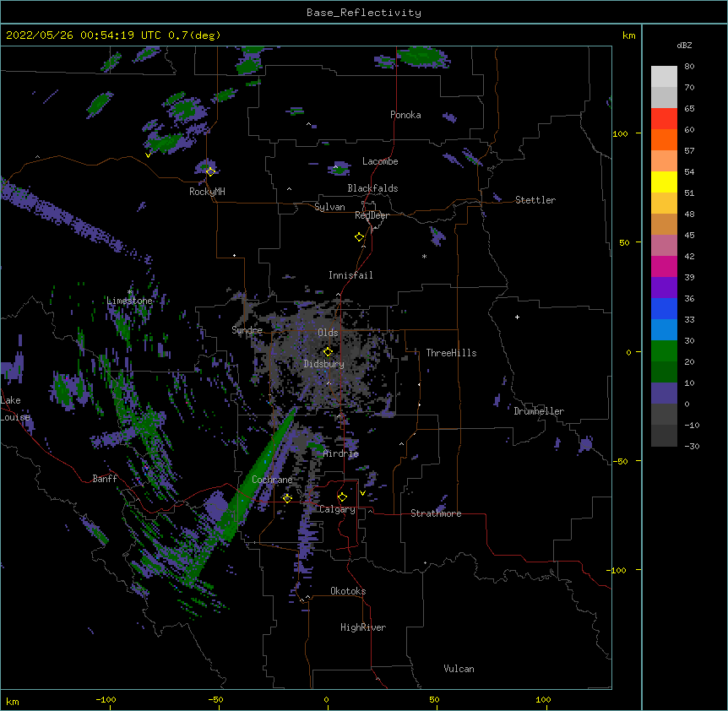Click the Blackfalds city label
The height and width of the screenshot is (711, 728).
pos(372,188)
